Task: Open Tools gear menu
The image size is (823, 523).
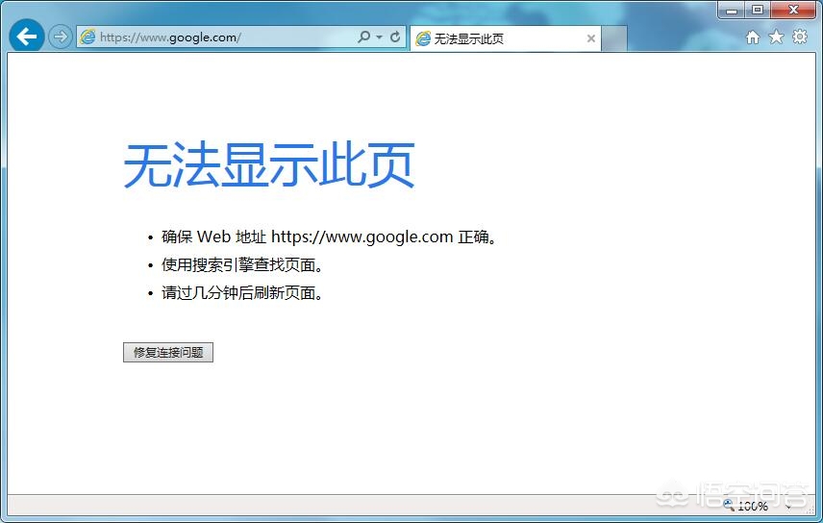Action: [x=800, y=37]
